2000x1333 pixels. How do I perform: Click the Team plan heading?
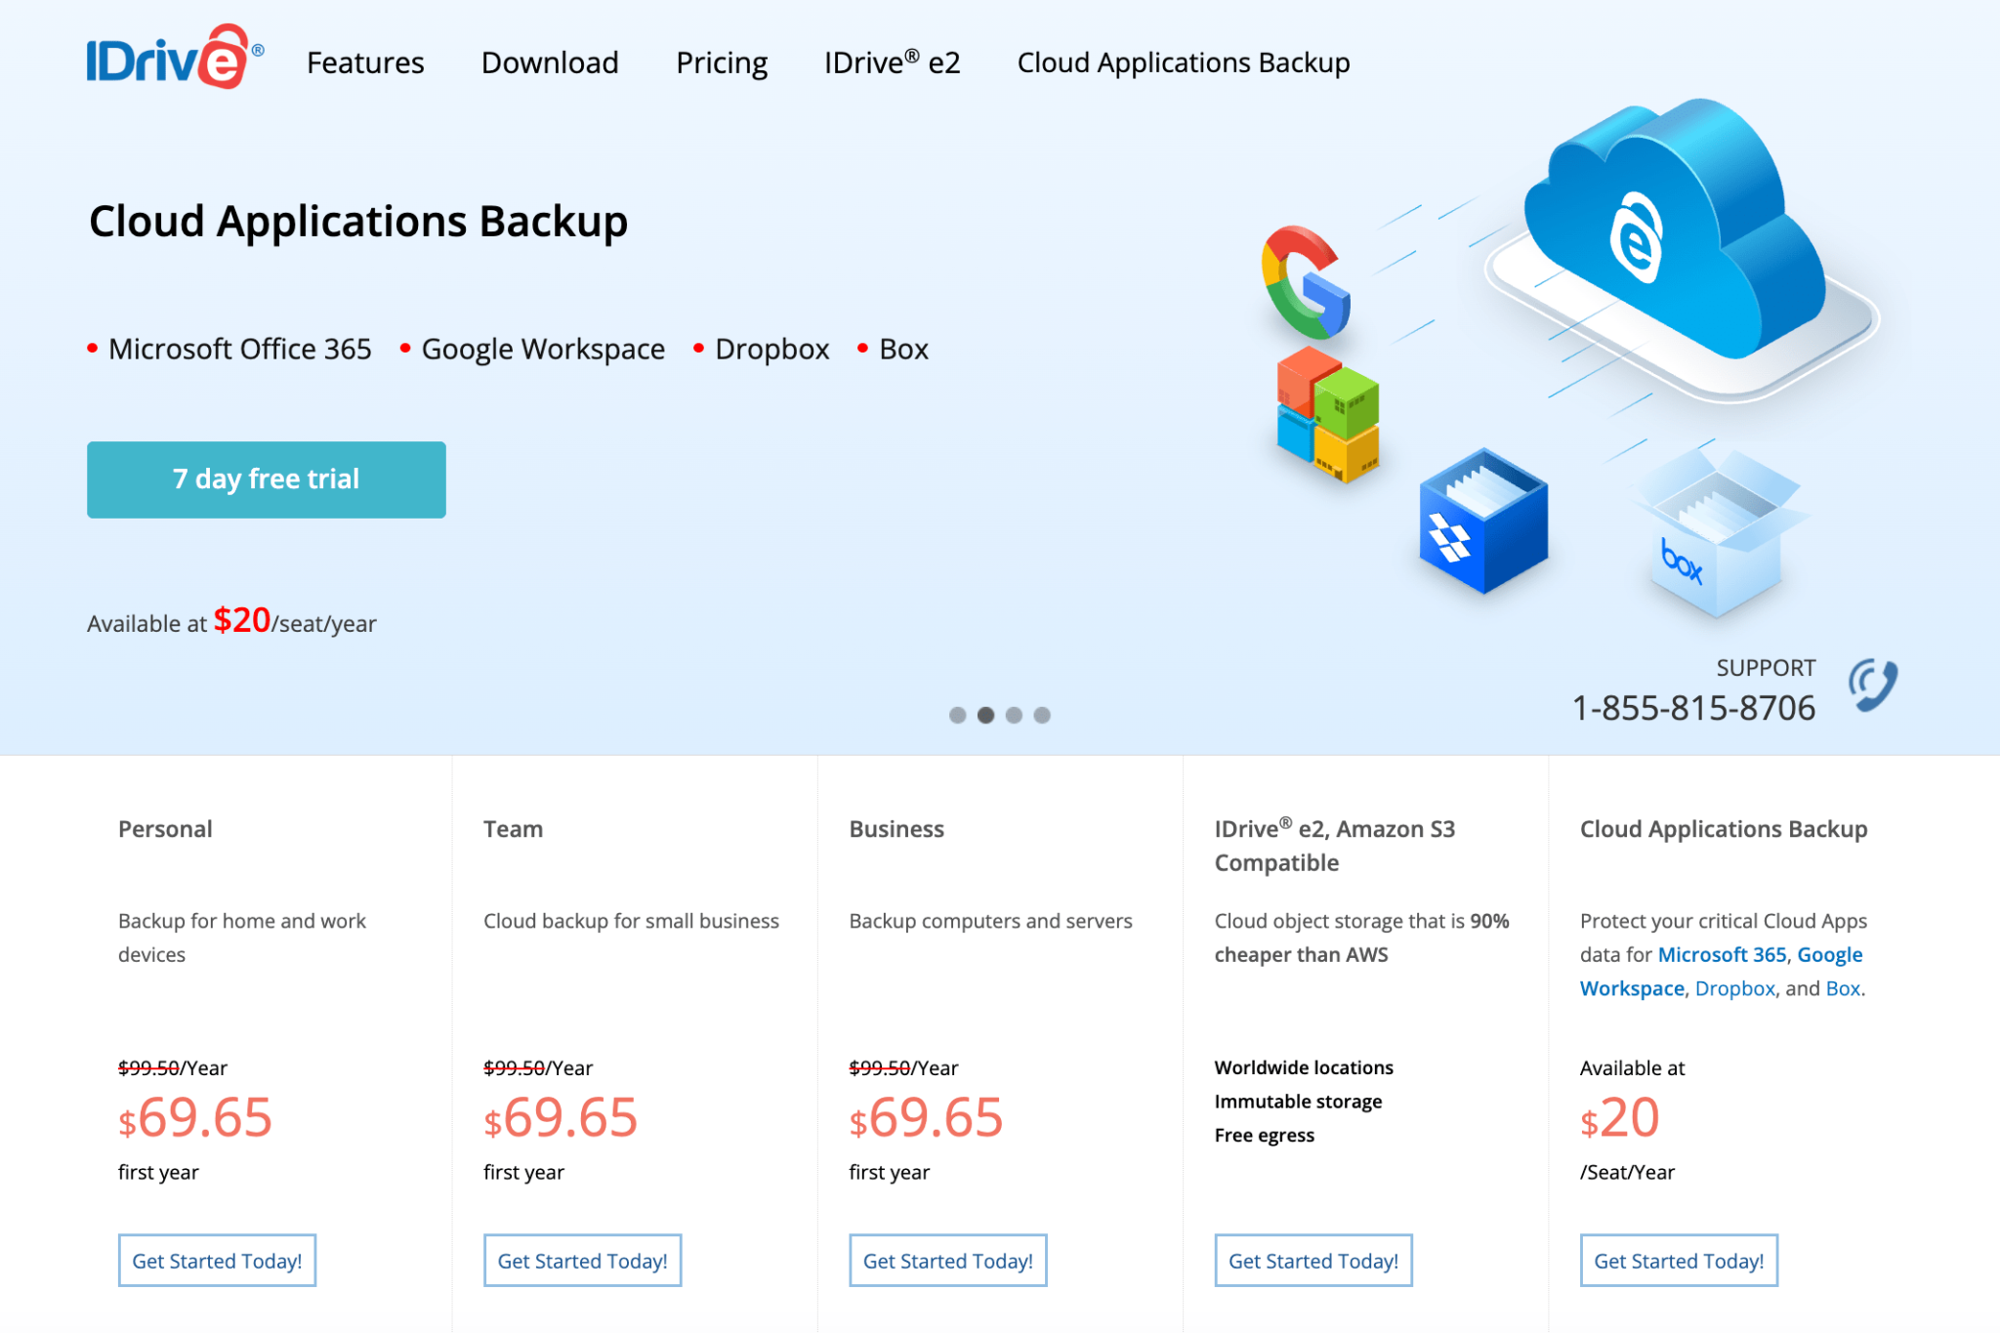(513, 829)
